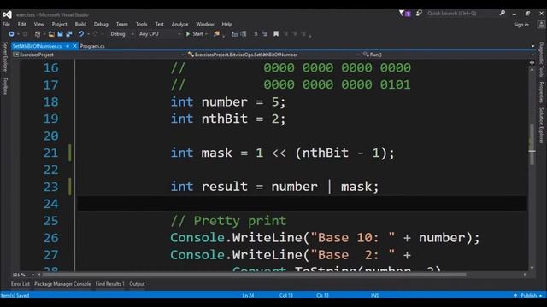Switch to the Program.cs tab
547x307 pixels.
(x=92, y=46)
